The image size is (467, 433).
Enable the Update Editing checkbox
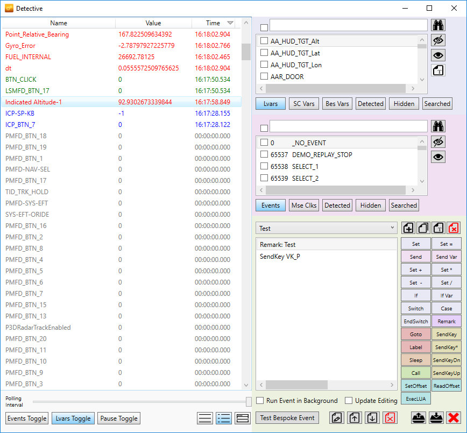point(349,401)
